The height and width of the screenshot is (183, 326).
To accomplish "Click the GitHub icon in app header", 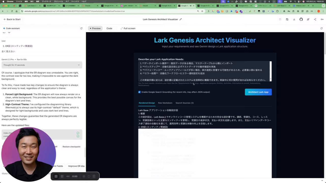I will (x=301, y=19).
